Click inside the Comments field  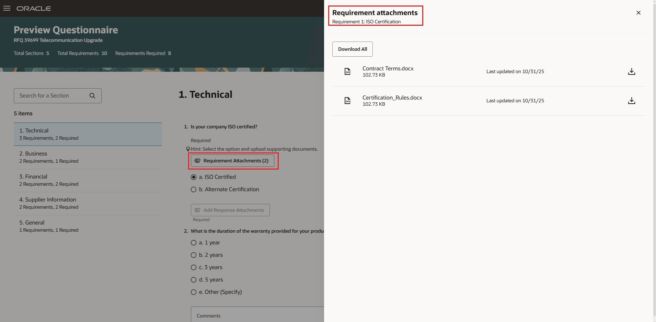pos(257,315)
